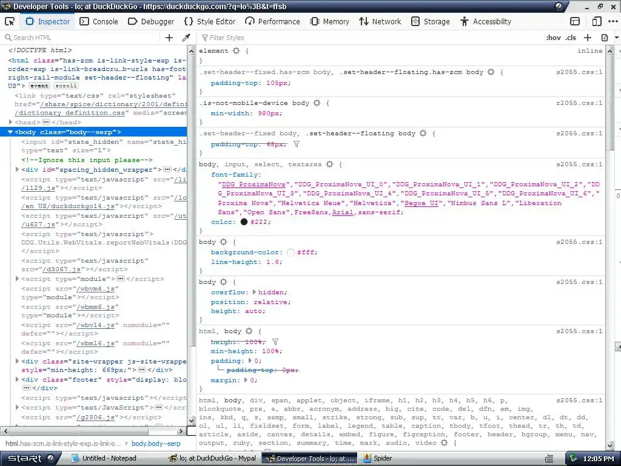Select body.body--serp in the breadcrumb
This screenshot has height=466, width=621.
156,444
